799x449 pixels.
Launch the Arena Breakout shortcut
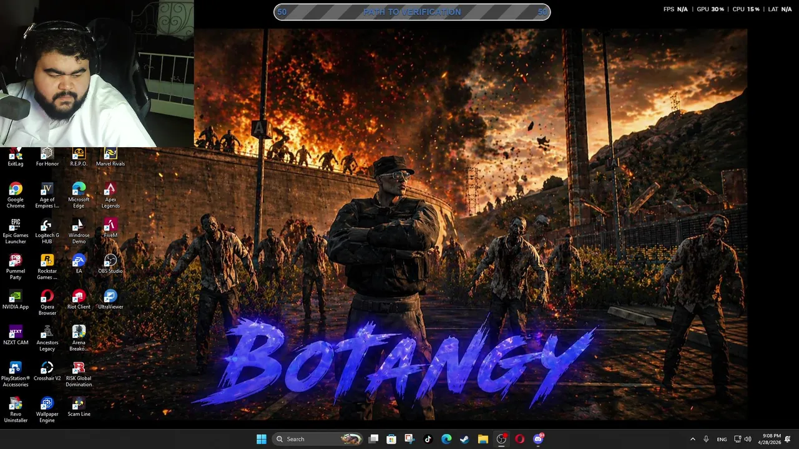79,338
